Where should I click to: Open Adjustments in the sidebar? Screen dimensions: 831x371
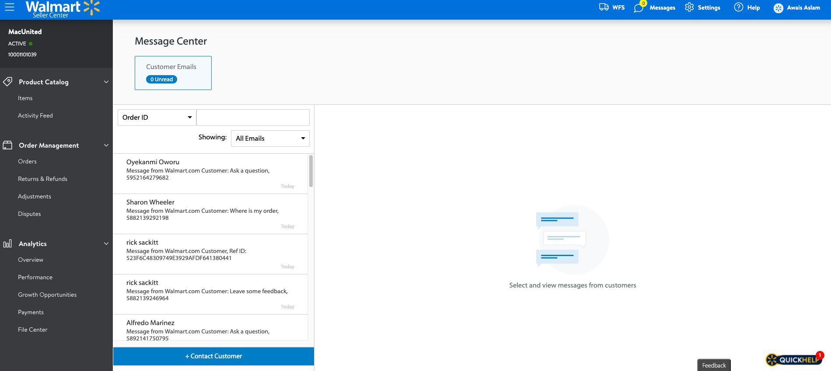click(x=35, y=197)
